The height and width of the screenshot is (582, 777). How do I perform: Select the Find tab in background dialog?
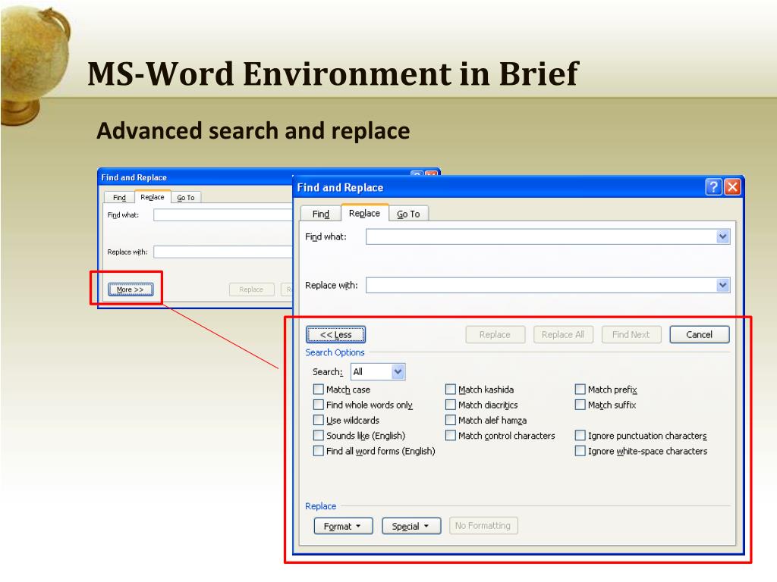119,198
